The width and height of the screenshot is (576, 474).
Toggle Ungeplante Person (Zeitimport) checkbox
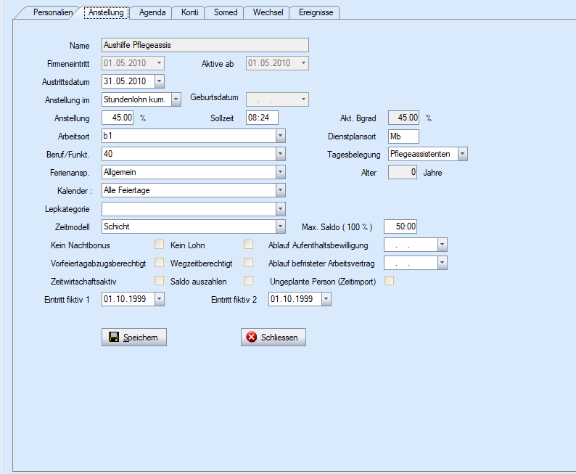pos(389,281)
